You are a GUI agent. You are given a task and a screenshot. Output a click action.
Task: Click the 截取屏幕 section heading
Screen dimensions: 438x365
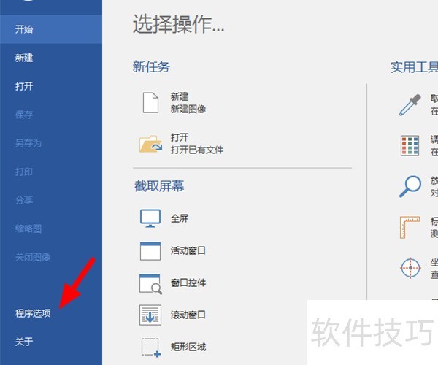pos(159,186)
